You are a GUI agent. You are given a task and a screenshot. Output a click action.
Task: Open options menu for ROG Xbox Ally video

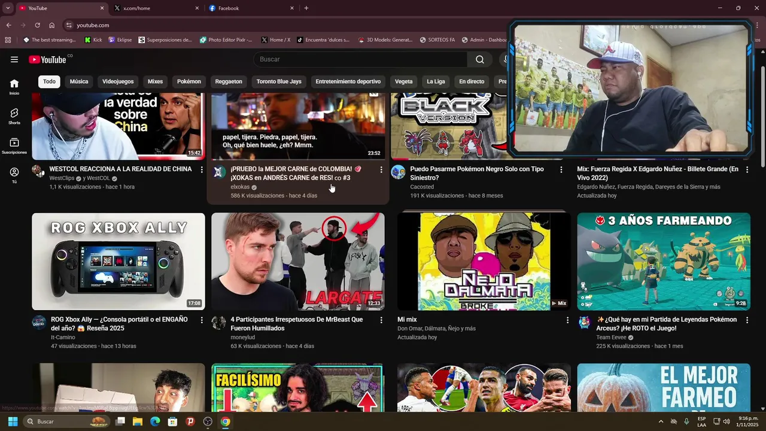[x=202, y=320]
